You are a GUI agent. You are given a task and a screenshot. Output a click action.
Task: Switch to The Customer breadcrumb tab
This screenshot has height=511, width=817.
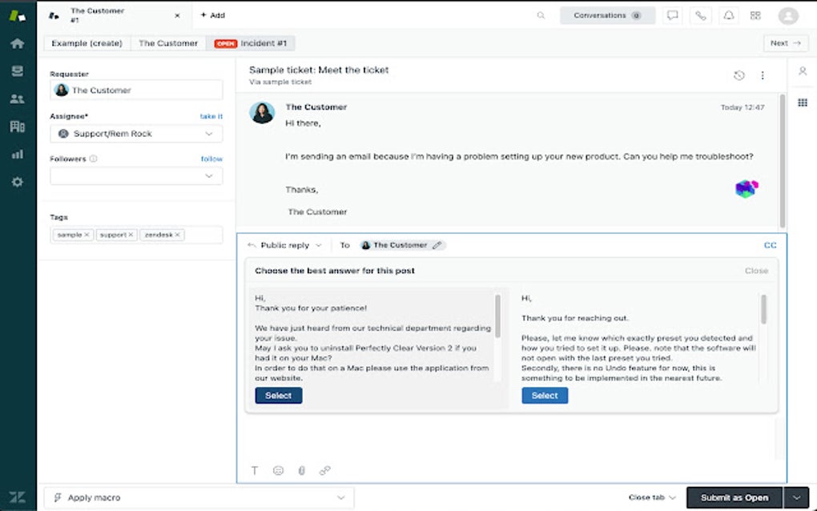click(168, 43)
